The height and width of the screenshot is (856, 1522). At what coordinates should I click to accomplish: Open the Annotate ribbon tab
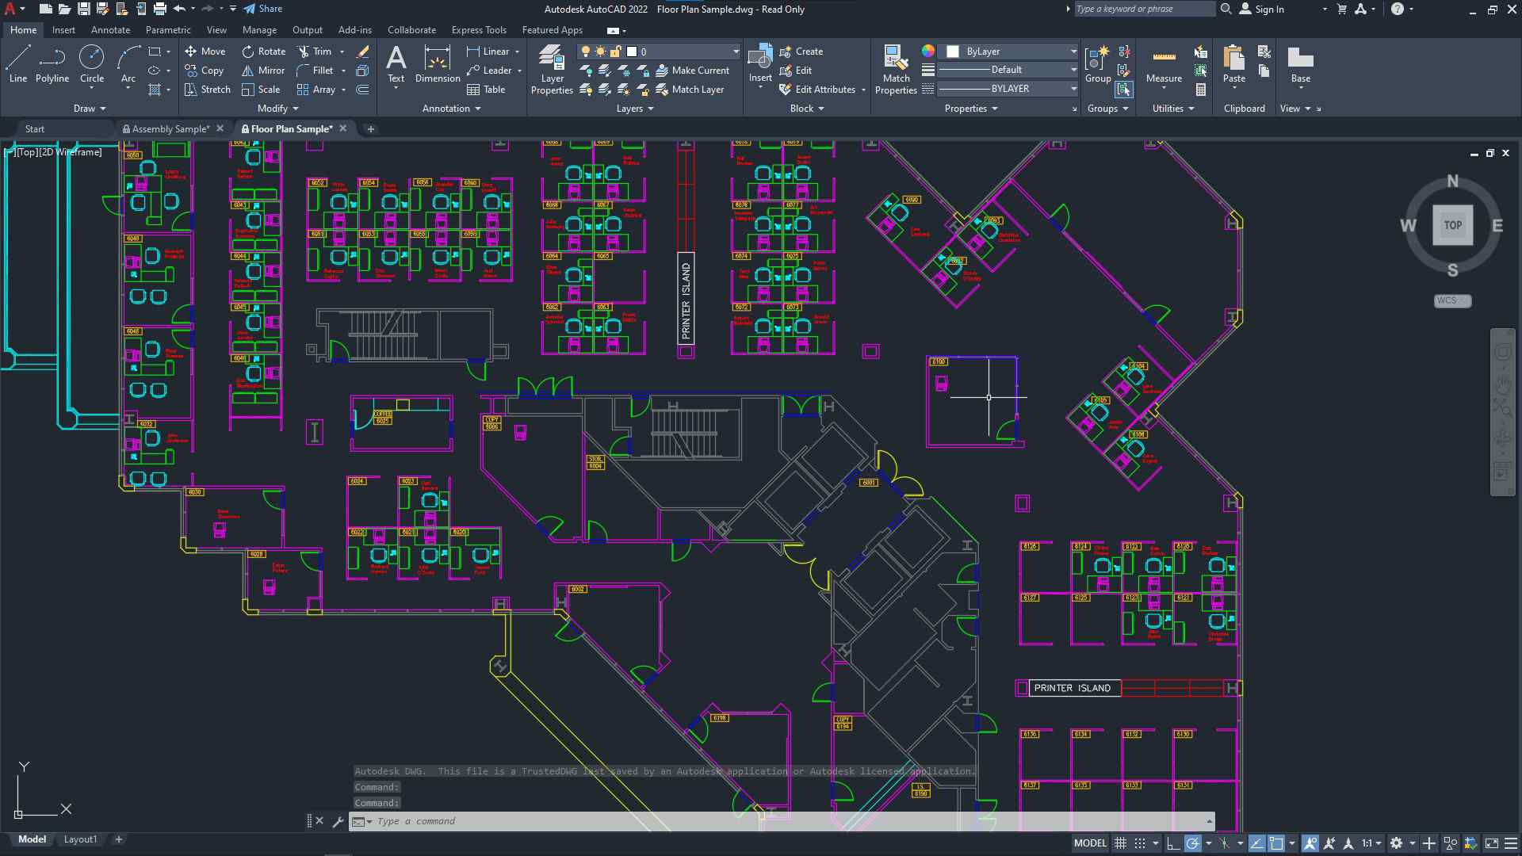[x=110, y=30]
